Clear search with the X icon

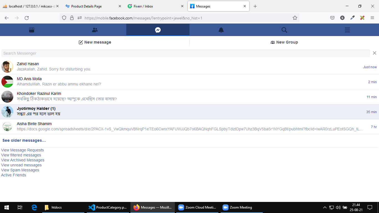(375, 53)
